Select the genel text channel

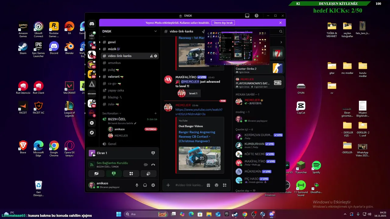click(129, 42)
